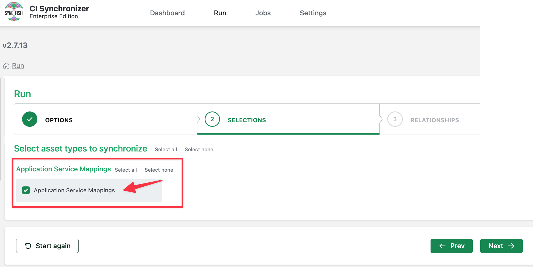Screen dimensions: 533x267
Task: Open the Settings menu item
Action: tap(313, 13)
